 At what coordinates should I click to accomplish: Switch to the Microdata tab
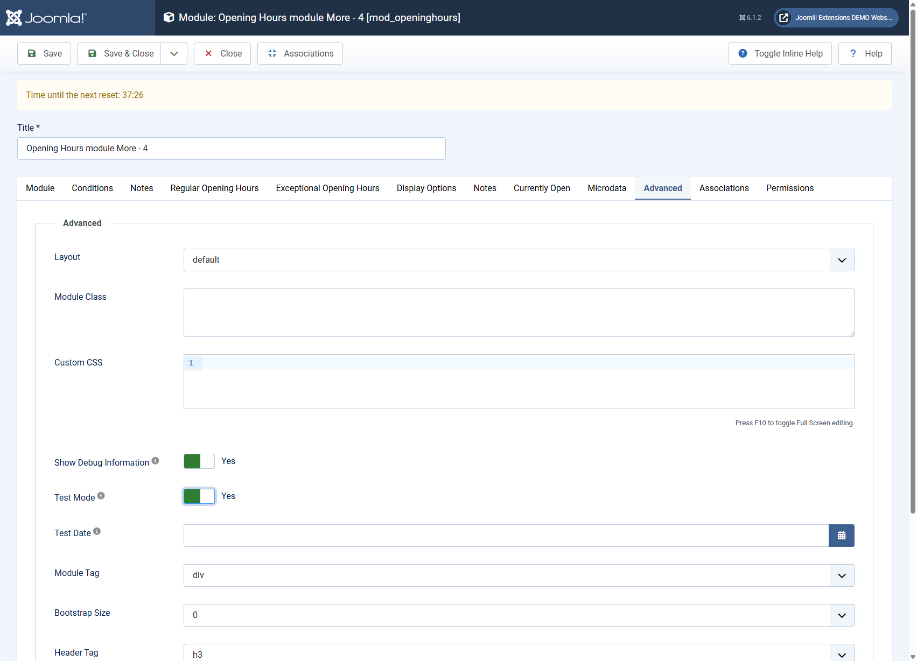[607, 188]
